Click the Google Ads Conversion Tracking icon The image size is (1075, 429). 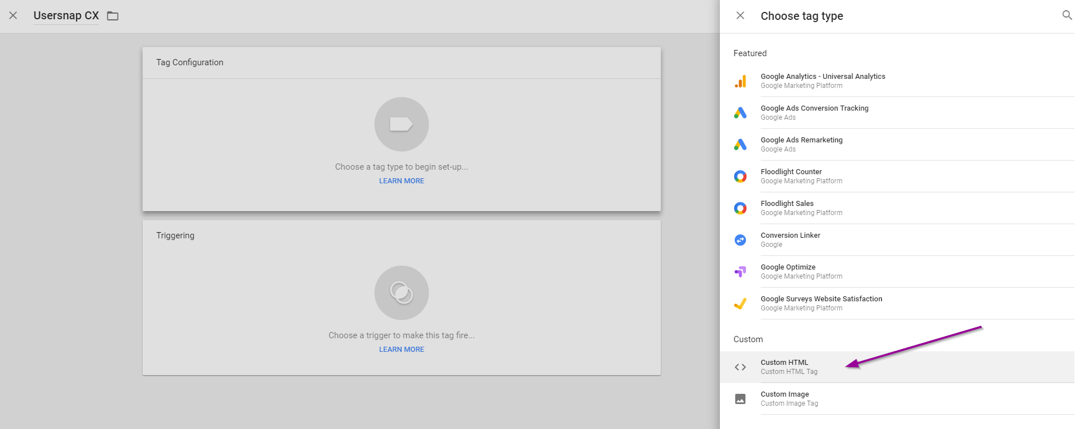click(x=740, y=113)
